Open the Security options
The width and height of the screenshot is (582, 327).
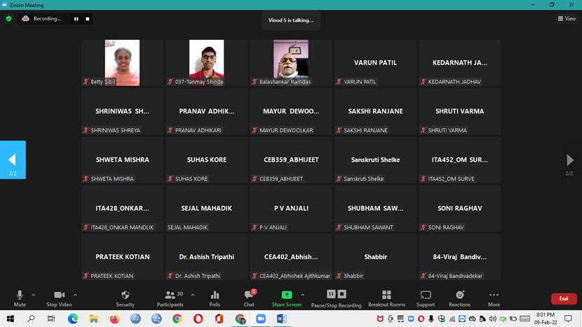[125, 298]
